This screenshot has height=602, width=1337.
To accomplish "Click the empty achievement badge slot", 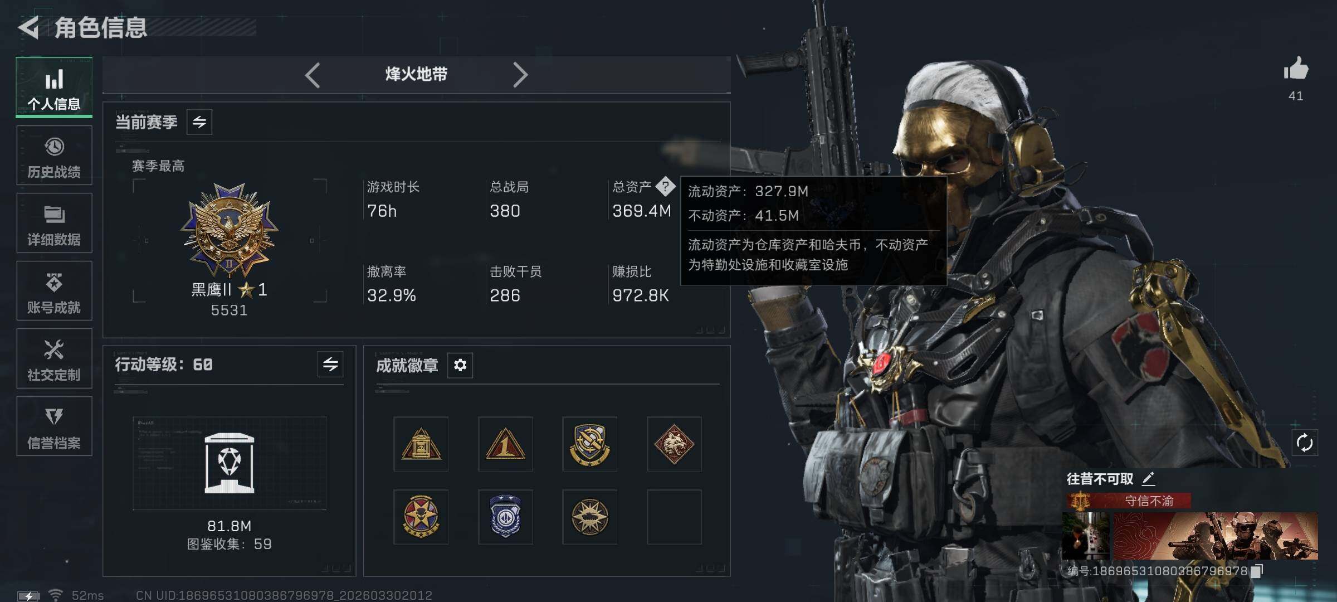I will click(674, 517).
